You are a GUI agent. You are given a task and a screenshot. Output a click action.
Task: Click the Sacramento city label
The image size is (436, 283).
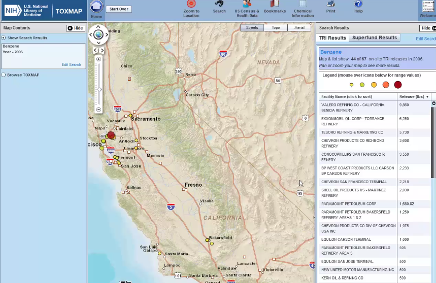tap(146, 119)
